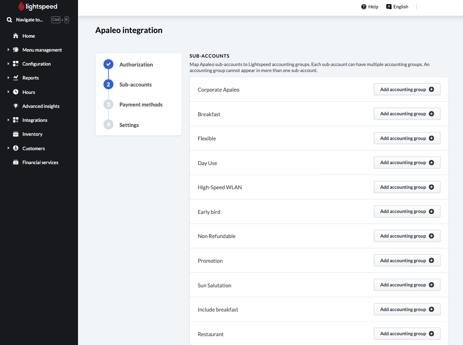Click the step 4 Settings circle
The image size is (463, 345).
pyautogui.click(x=108, y=125)
